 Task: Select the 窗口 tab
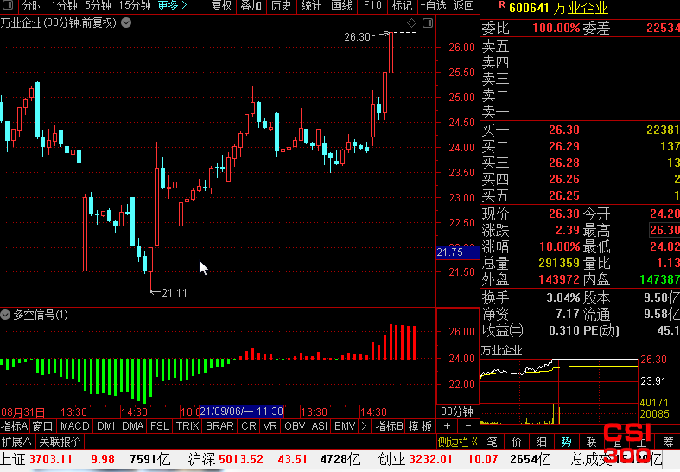click(42, 426)
